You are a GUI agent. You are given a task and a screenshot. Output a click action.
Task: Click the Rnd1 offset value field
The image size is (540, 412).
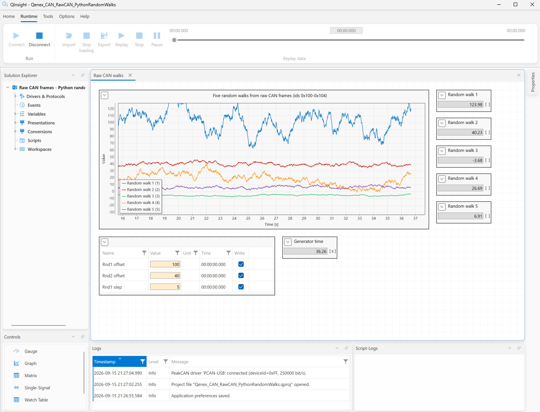165,264
